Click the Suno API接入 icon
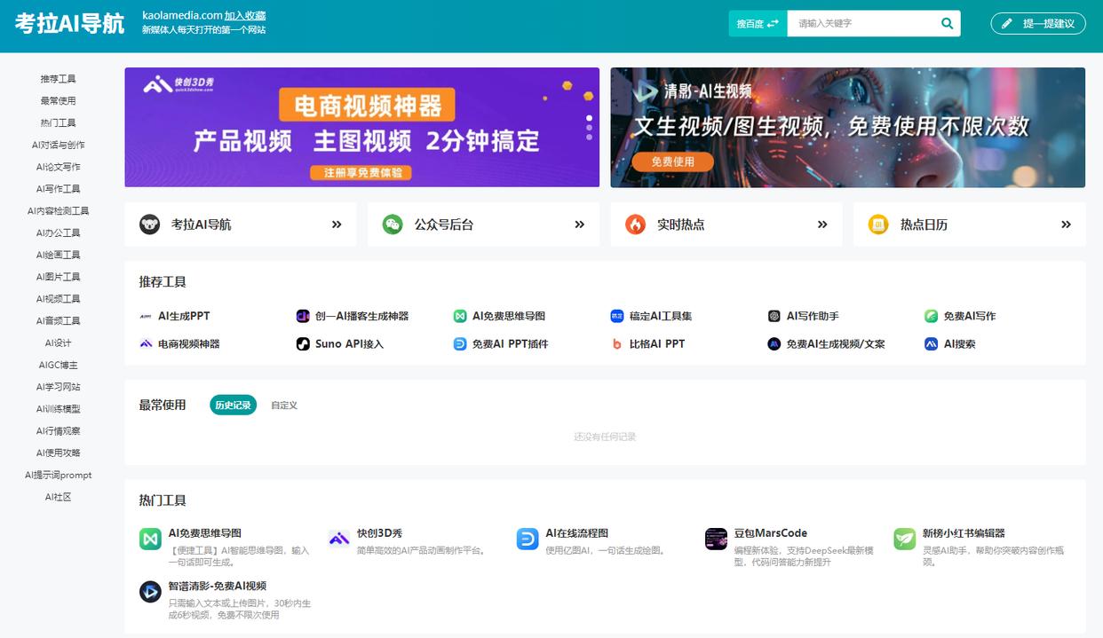 click(303, 343)
